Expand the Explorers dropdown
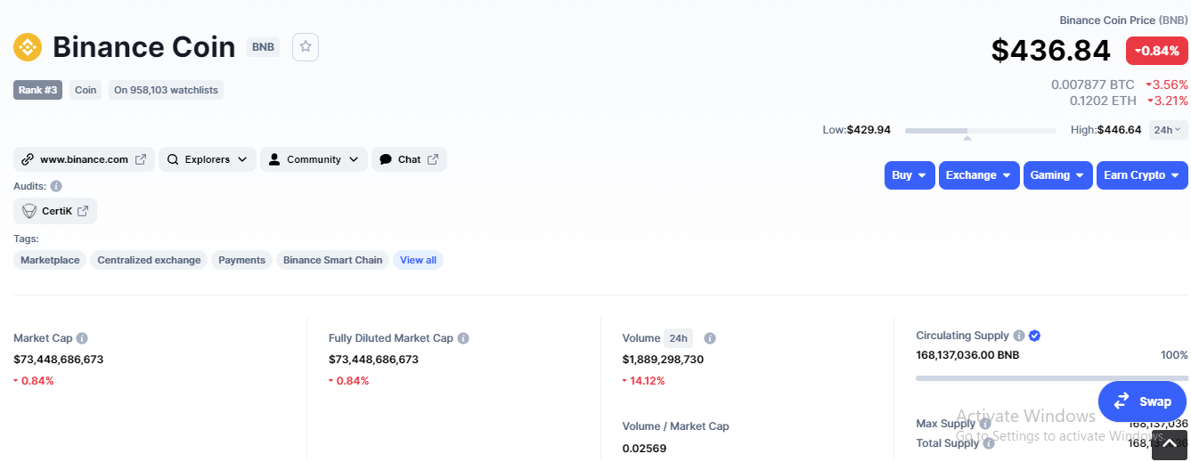The image size is (1191, 462). click(x=208, y=159)
